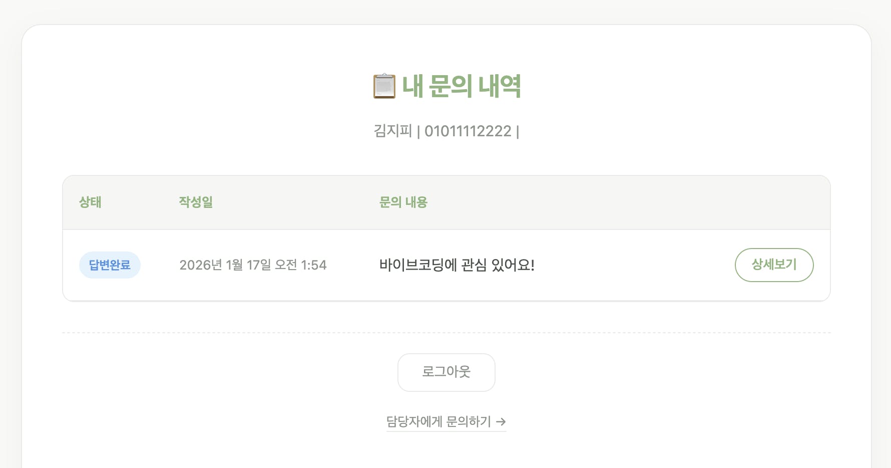Follow the 담당자에게 문의하기 link
The height and width of the screenshot is (468, 891).
click(x=439, y=422)
